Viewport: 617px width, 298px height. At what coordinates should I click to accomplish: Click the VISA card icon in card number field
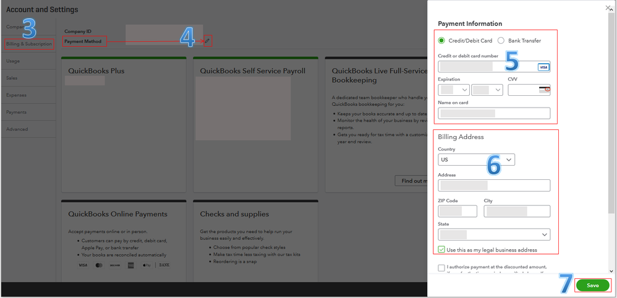tap(543, 67)
